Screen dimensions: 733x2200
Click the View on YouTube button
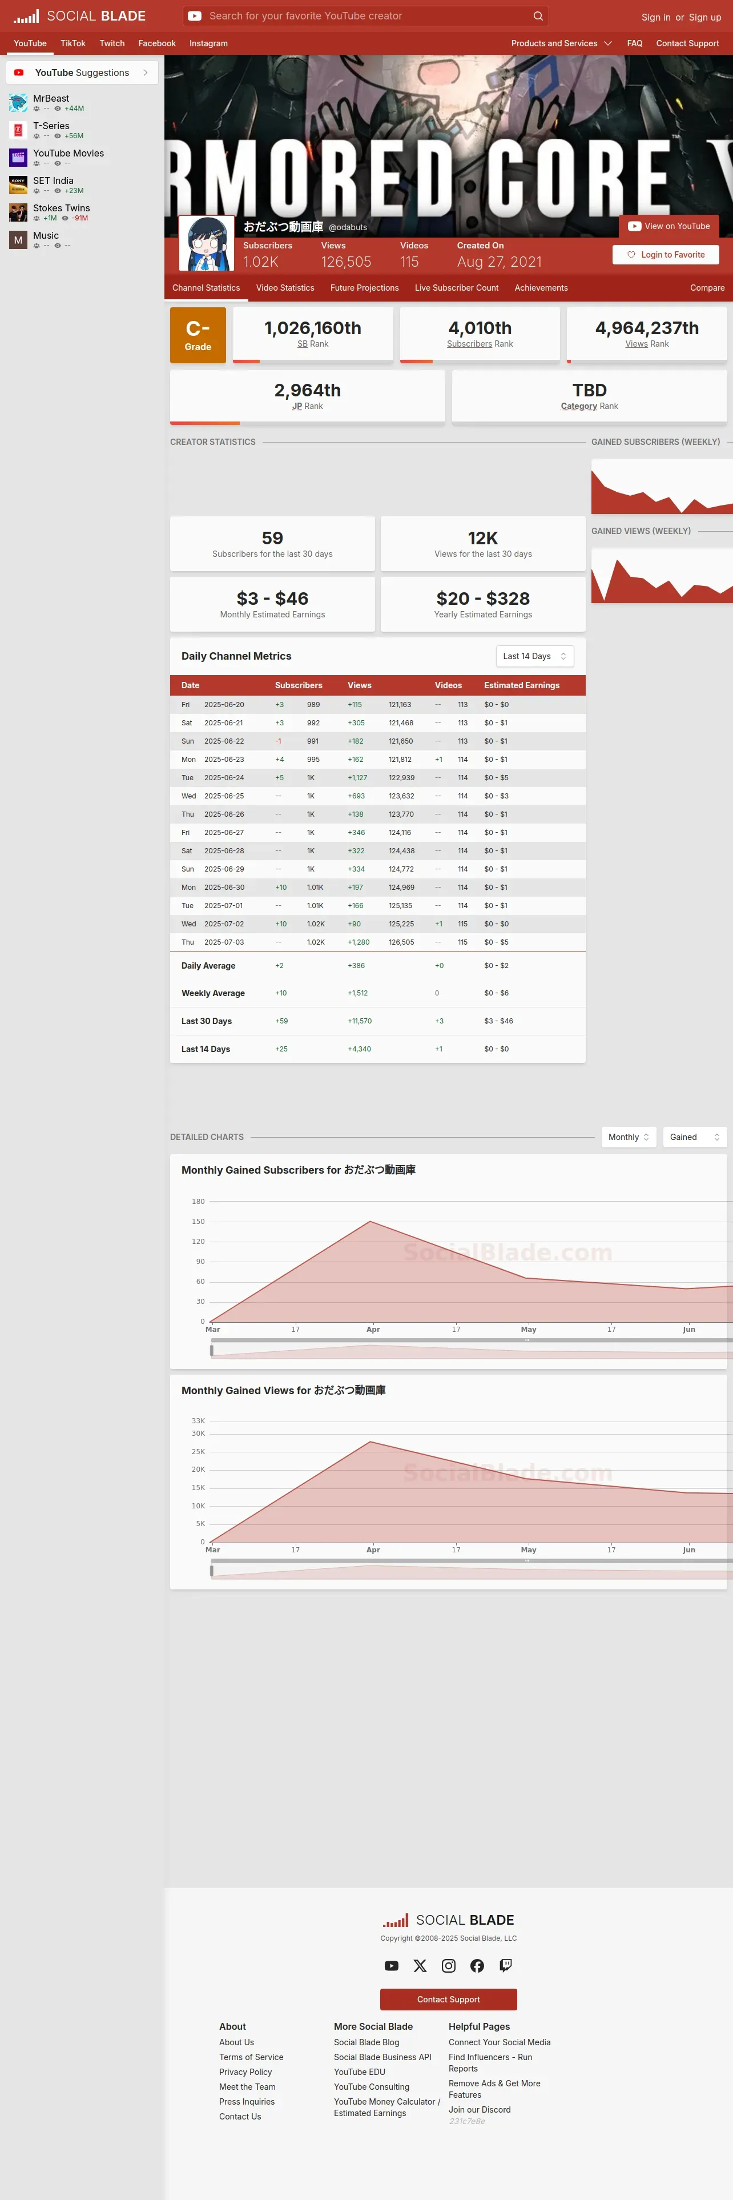669,226
